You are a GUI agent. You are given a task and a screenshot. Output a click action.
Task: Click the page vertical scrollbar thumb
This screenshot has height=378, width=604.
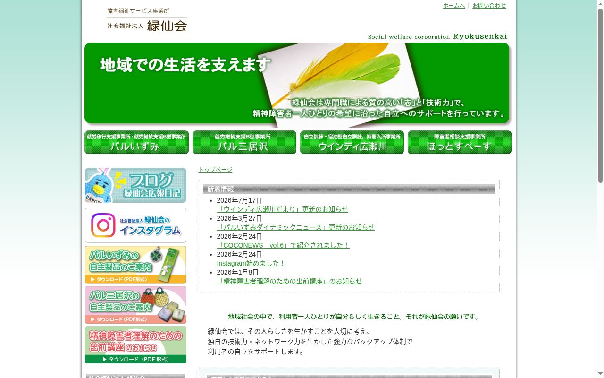600,94
